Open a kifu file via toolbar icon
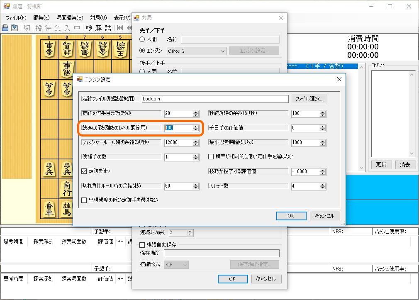The image size is (419, 300). tap(5, 27)
